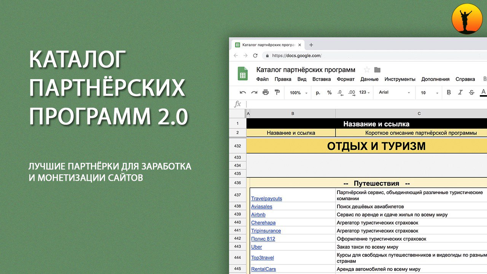The width and height of the screenshot is (487, 274).
Task: Click the lock icon in address bar
Action: point(267,56)
